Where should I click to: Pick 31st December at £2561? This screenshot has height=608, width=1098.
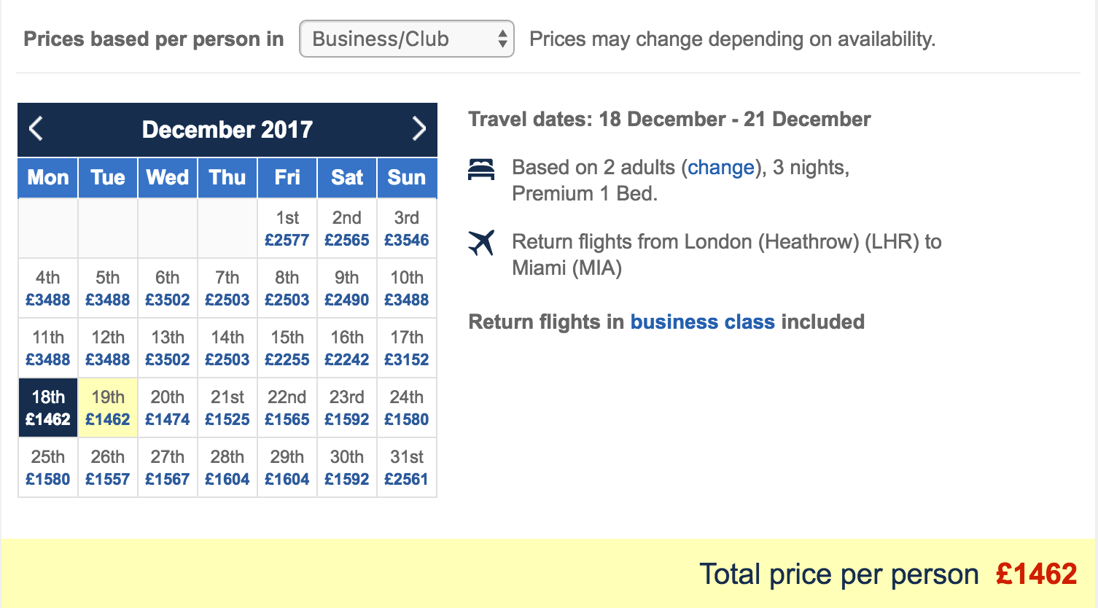407,467
